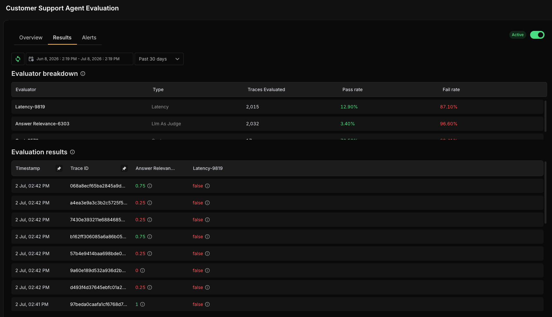Viewport: 552px width, 317px height.
Task: Open score info for trace 068a8ecf65ba2845a9d
Action: [150, 186]
